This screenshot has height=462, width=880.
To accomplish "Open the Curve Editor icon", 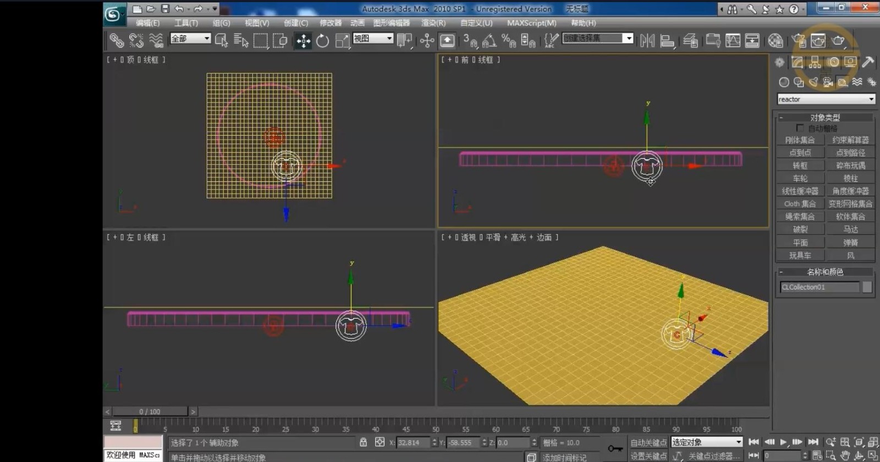I will click(733, 41).
